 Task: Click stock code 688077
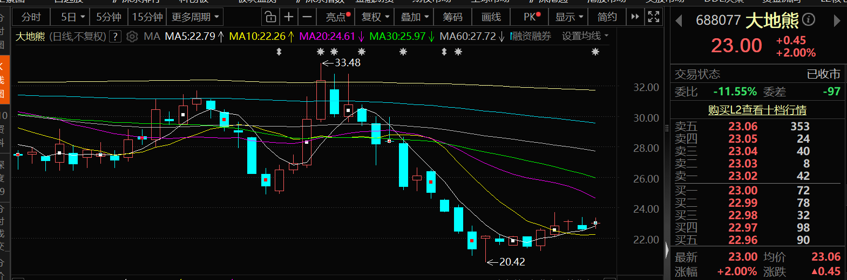click(x=718, y=20)
